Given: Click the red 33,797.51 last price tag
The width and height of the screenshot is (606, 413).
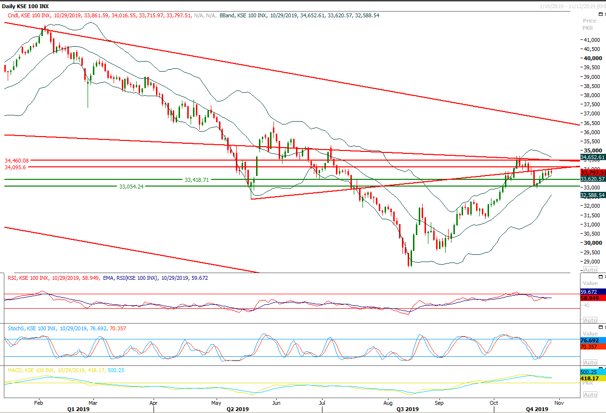Looking at the screenshot, I should (593, 173).
